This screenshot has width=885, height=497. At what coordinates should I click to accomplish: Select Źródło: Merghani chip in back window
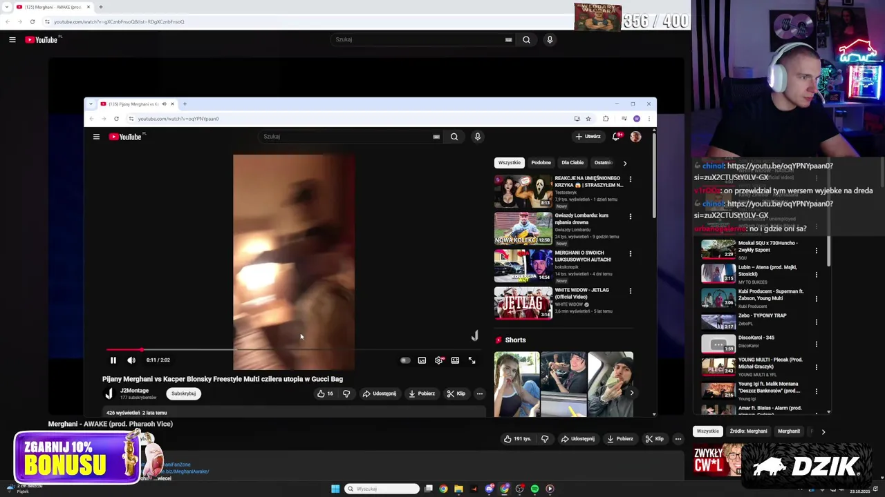click(x=748, y=431)
